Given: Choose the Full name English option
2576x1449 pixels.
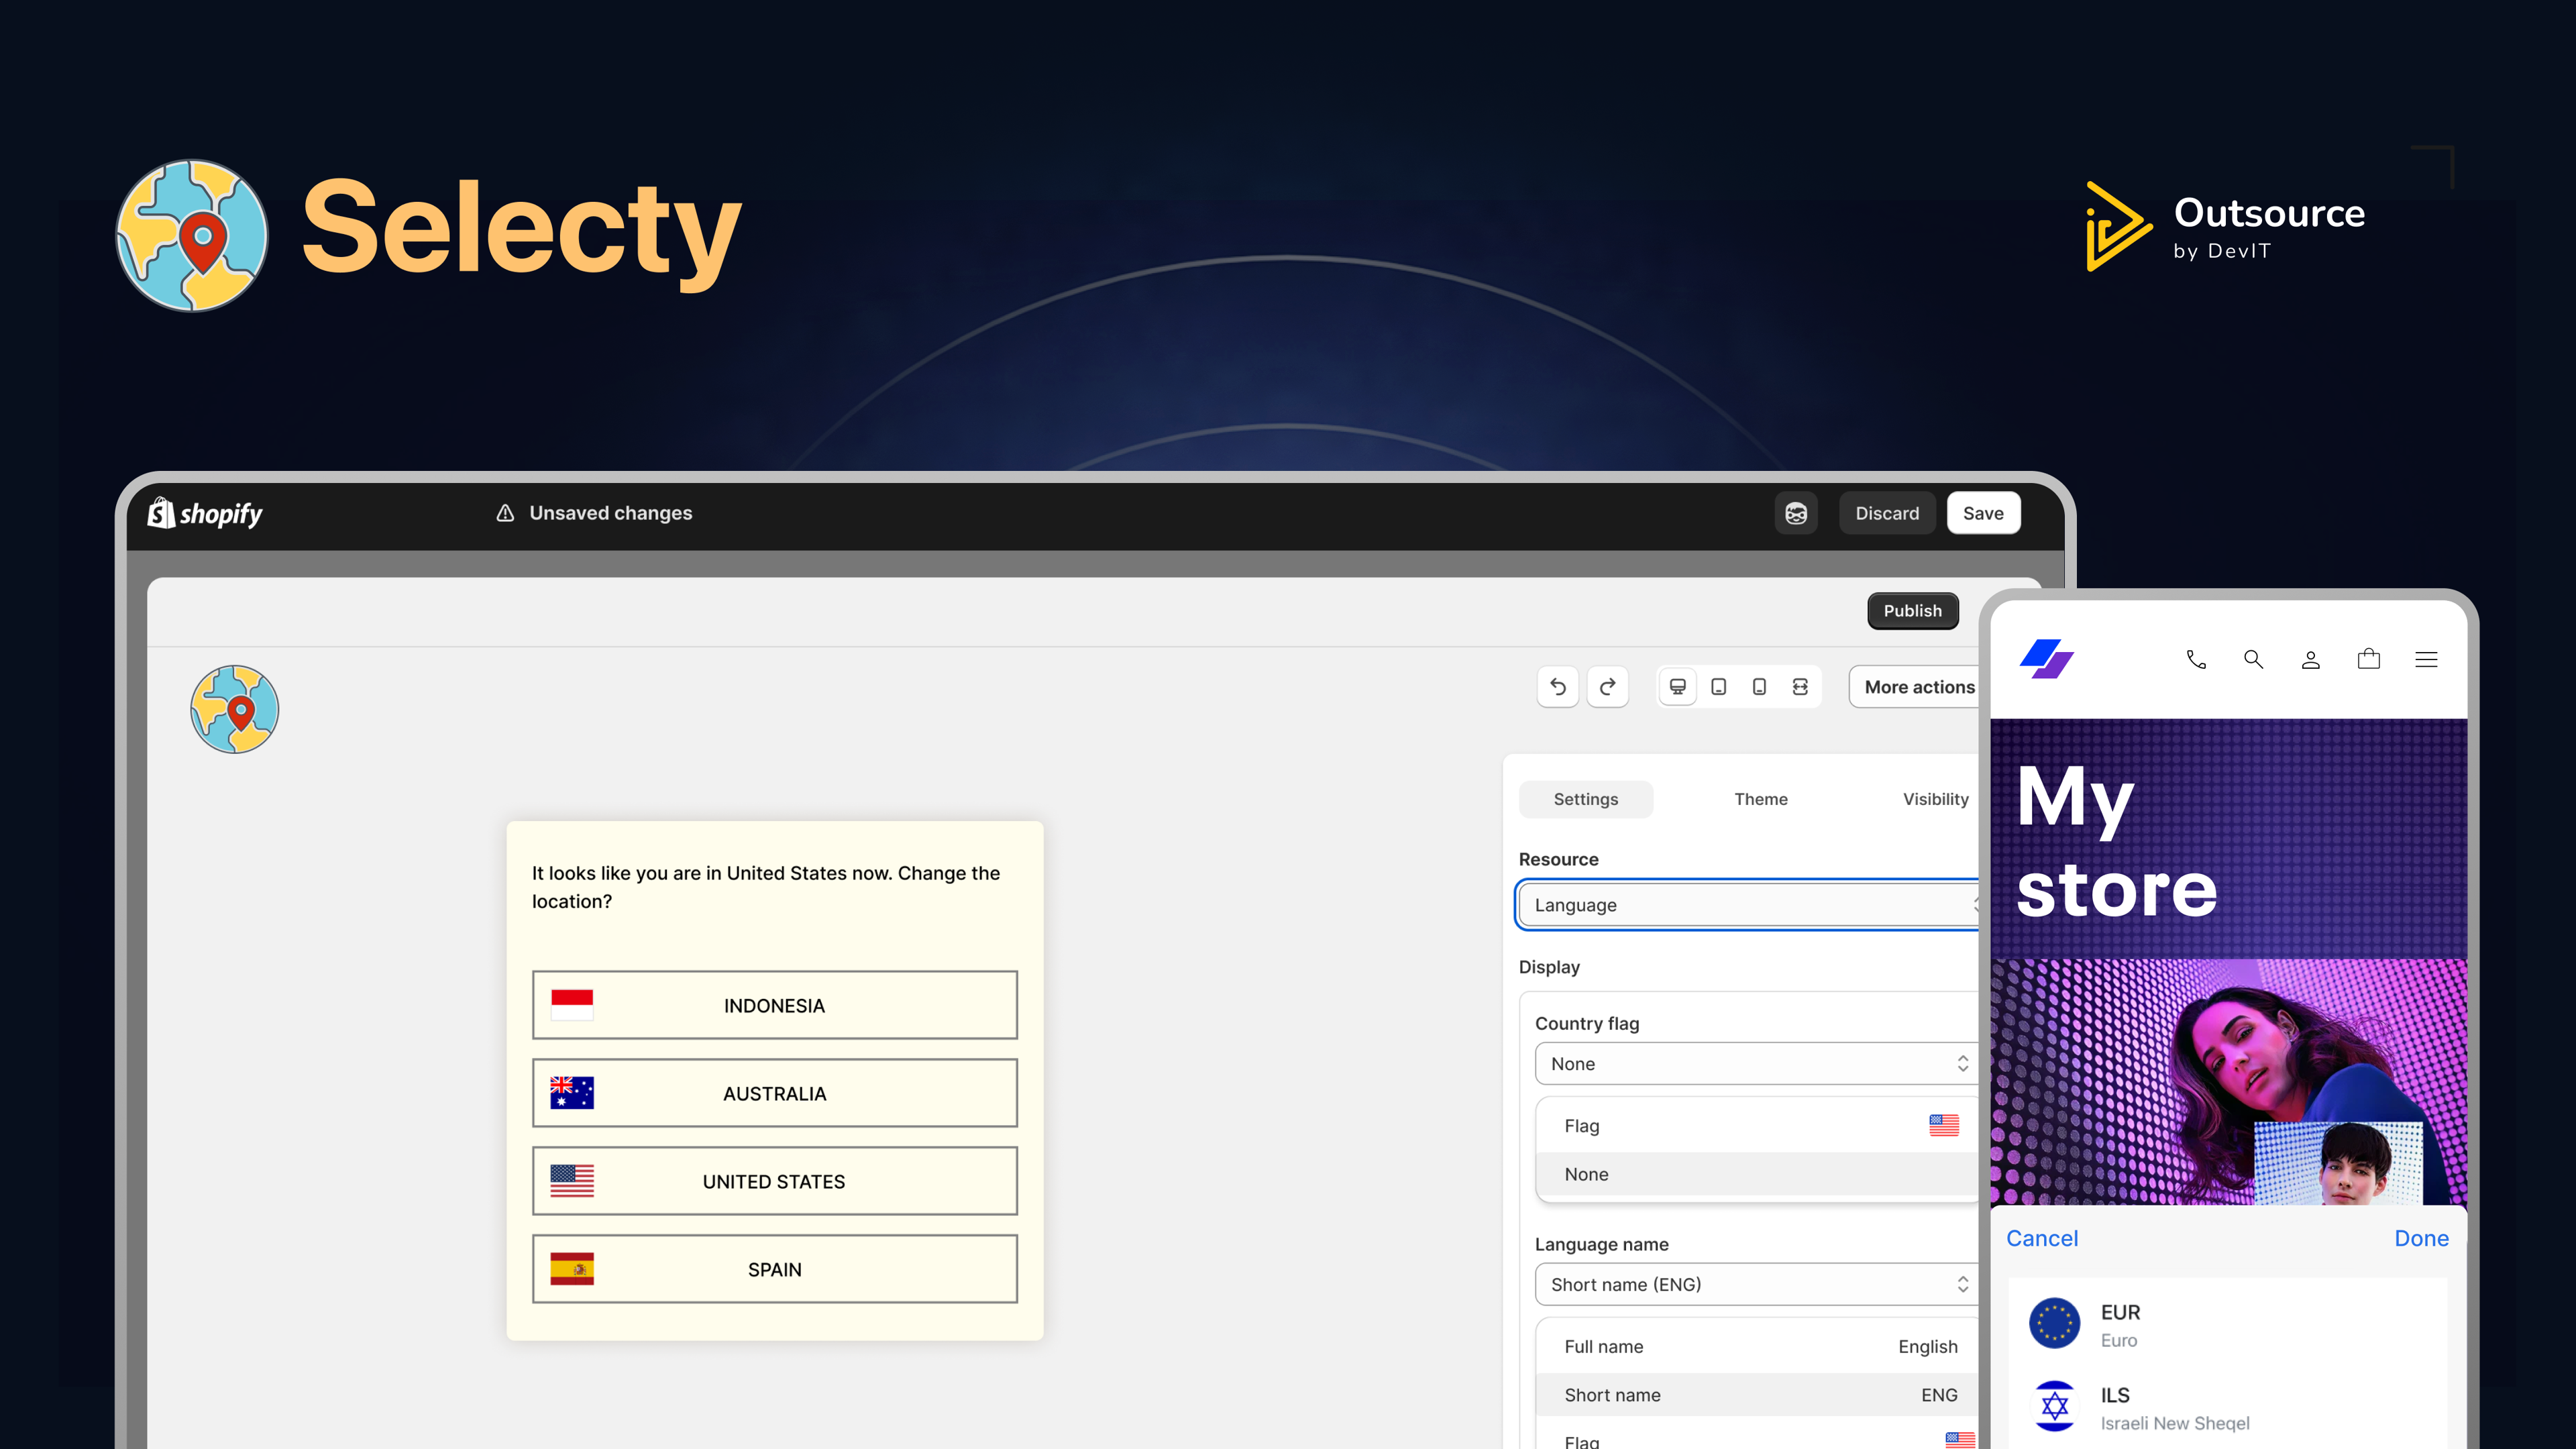Looking at the screenshot, I should [x=1758, y=1347].
